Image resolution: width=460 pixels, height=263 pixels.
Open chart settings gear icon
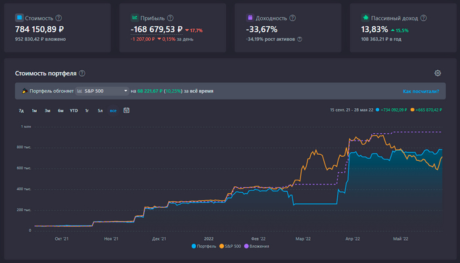tap(438, 73)
